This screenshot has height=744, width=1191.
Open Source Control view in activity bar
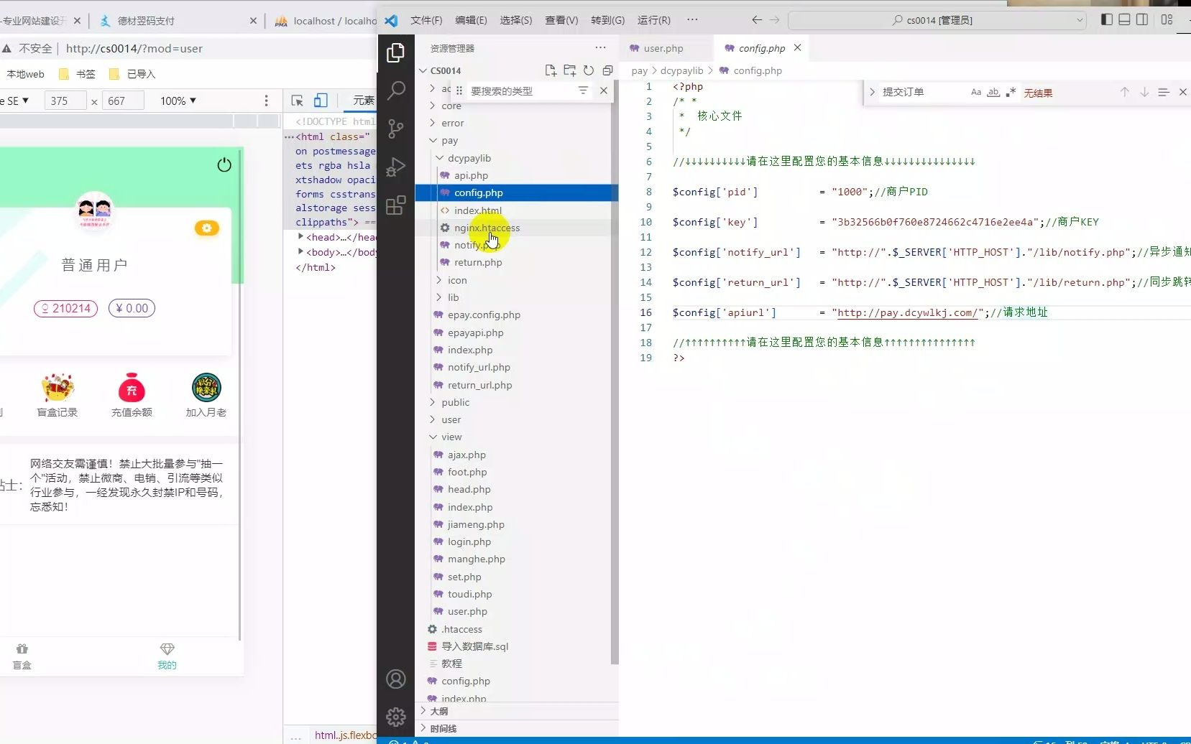pyautogui.click(x=395, y=129)
